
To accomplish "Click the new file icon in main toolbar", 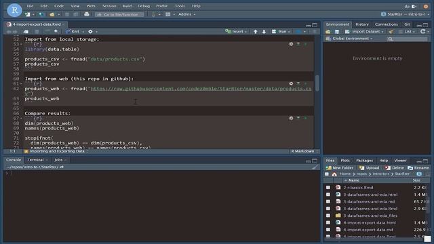I will click(27, 14).
